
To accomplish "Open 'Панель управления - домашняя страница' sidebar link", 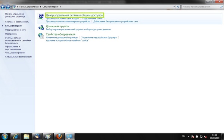I will (x=15, y=15).
